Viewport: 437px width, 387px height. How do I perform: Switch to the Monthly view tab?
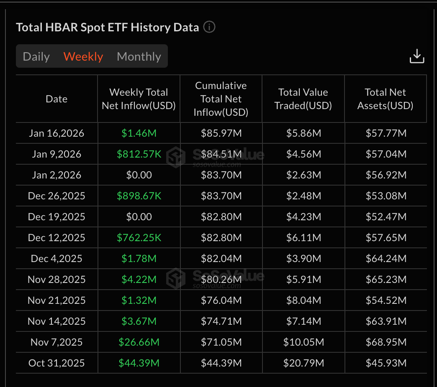[x=139, y=56]
